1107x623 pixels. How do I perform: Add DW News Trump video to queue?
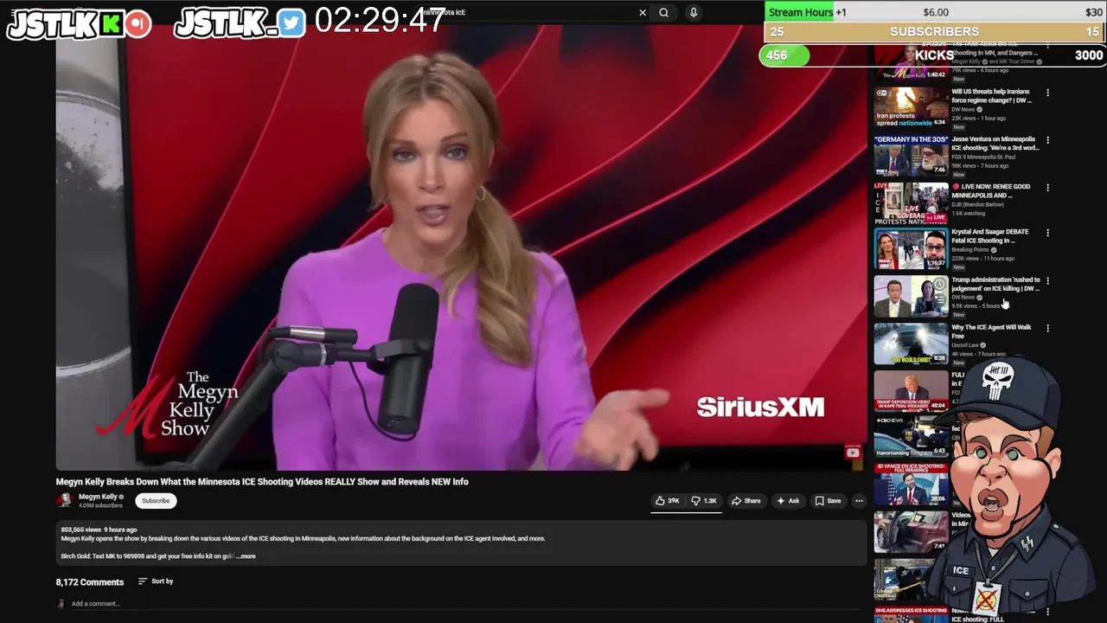click(939, 299)
